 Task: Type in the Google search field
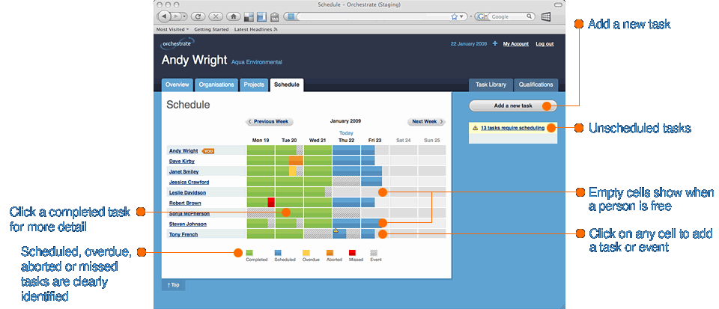click(x=509, y=16)
